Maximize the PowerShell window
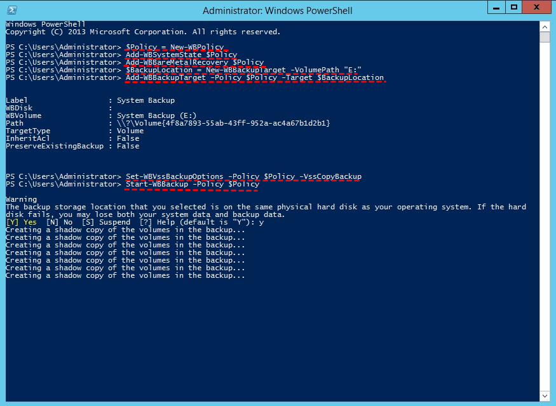 point(515,8)
